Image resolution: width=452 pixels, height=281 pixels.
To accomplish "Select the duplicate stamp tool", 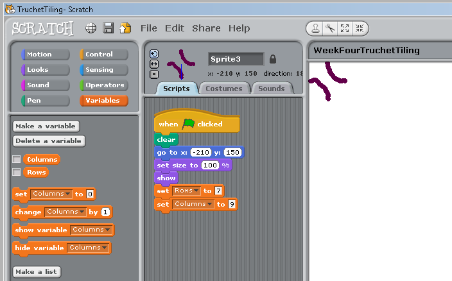I will coord(316,28).
